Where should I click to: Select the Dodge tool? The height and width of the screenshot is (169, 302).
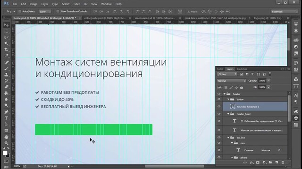pos(6,105)
